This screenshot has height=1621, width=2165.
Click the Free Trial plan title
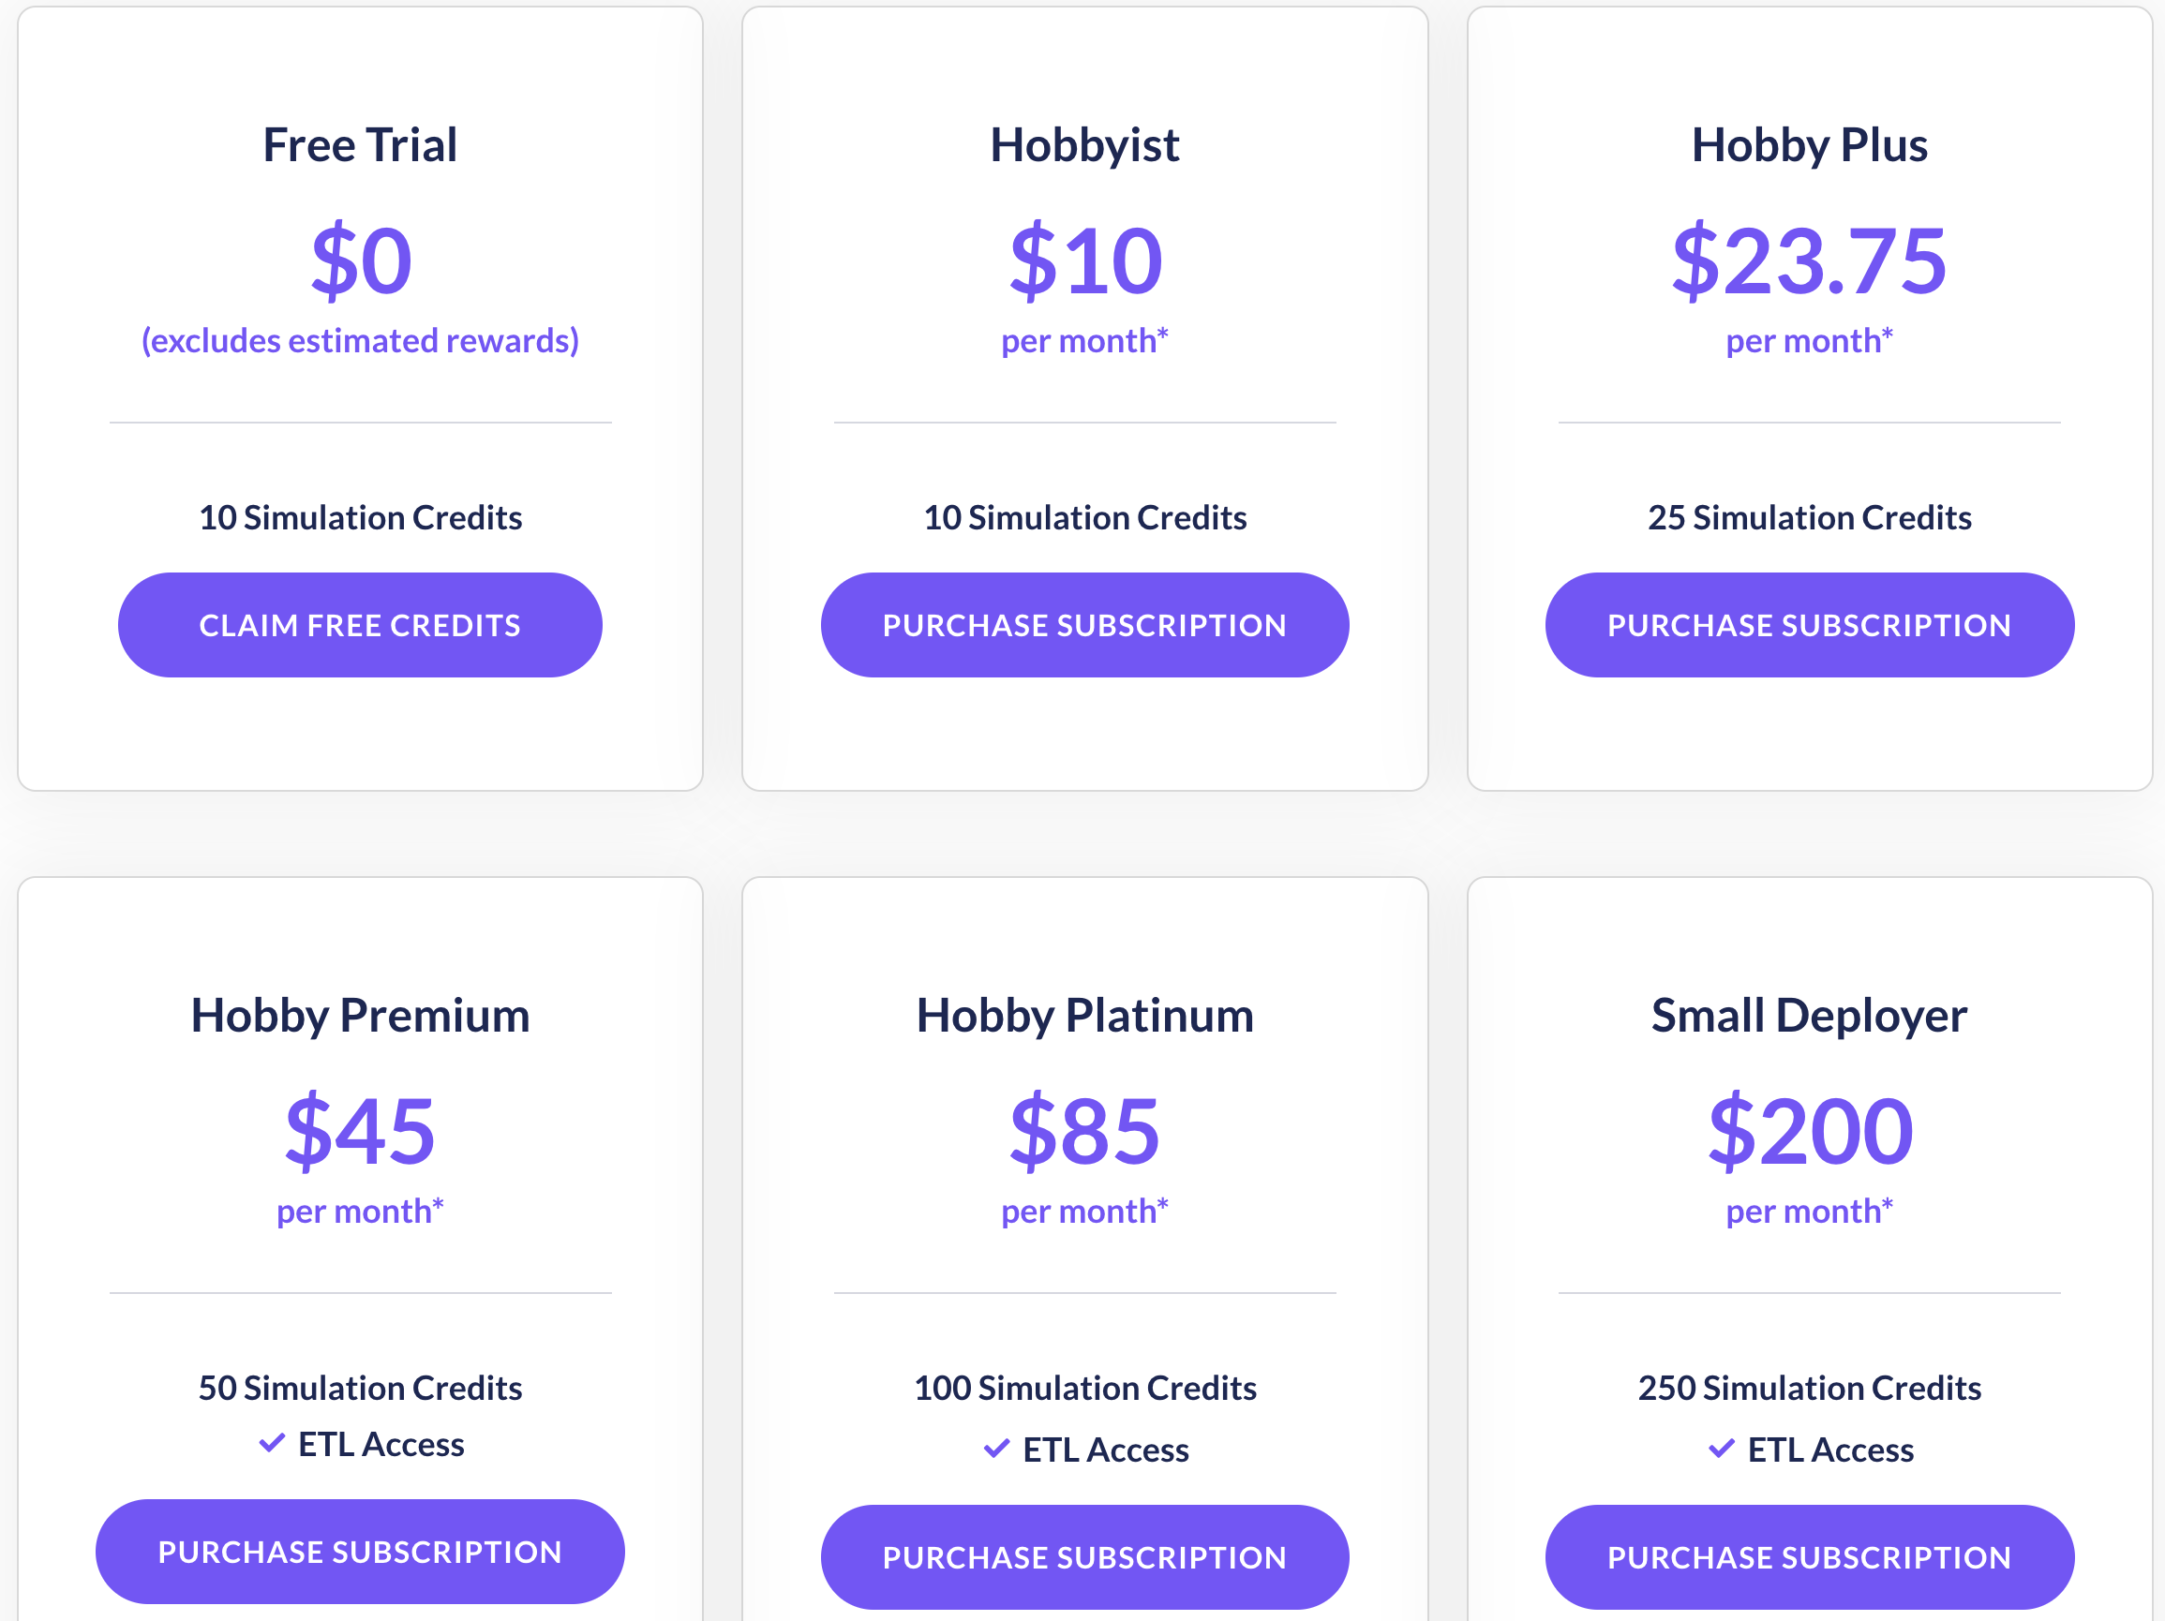[x=359, y=145]
